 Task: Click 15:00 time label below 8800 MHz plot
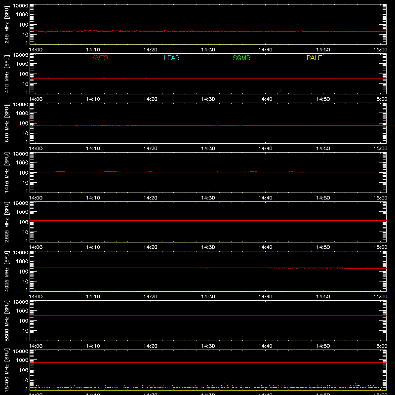click(380, 346)
